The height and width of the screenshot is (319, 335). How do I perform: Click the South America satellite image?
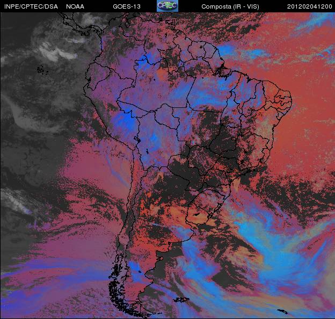[x=167, y=165]
